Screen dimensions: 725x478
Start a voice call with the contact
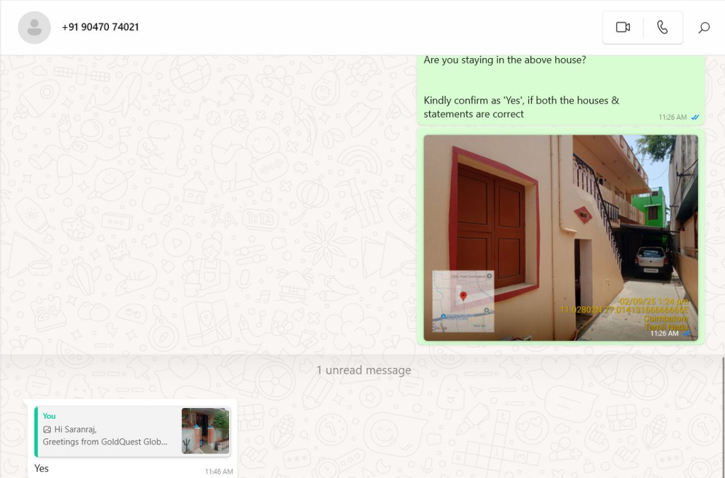(x=663, y=27)
